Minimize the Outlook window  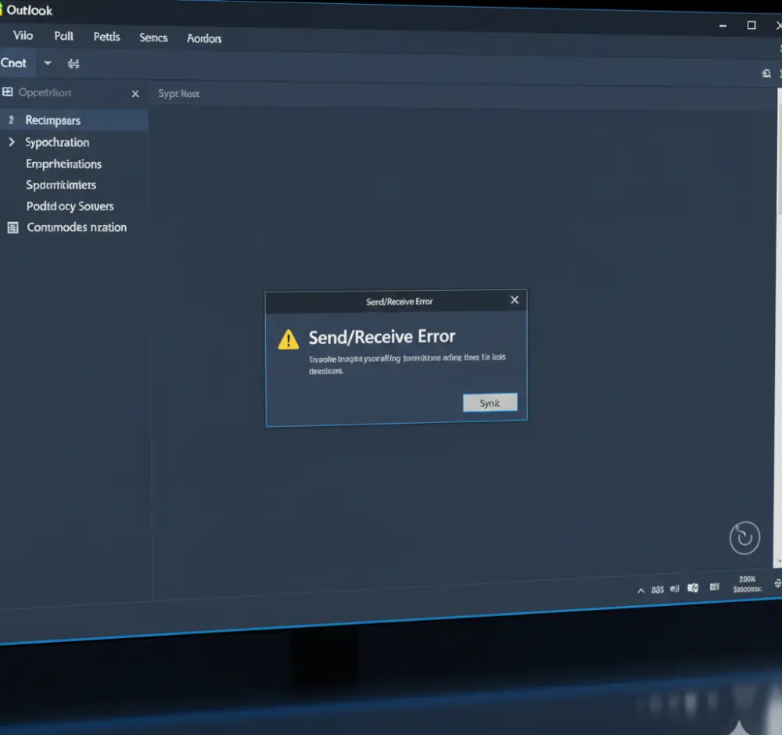tap(723, 26)
